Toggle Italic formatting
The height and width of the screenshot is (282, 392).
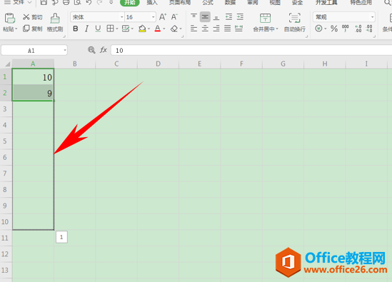(x=86, y=29)
